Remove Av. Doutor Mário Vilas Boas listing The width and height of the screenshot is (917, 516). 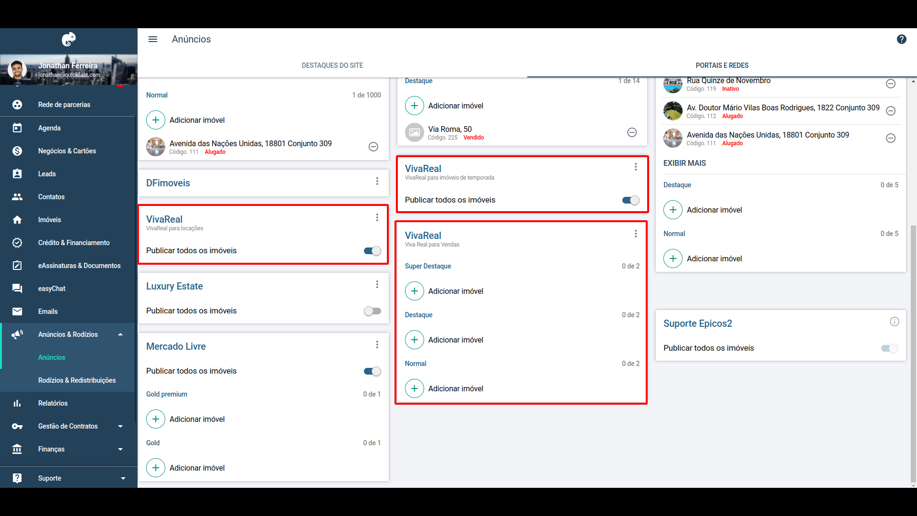tap(891, 111)
